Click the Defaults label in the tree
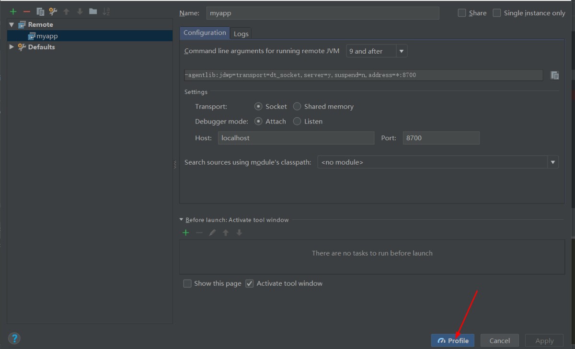This screenshot has width=575, height=349. [42, 47]
